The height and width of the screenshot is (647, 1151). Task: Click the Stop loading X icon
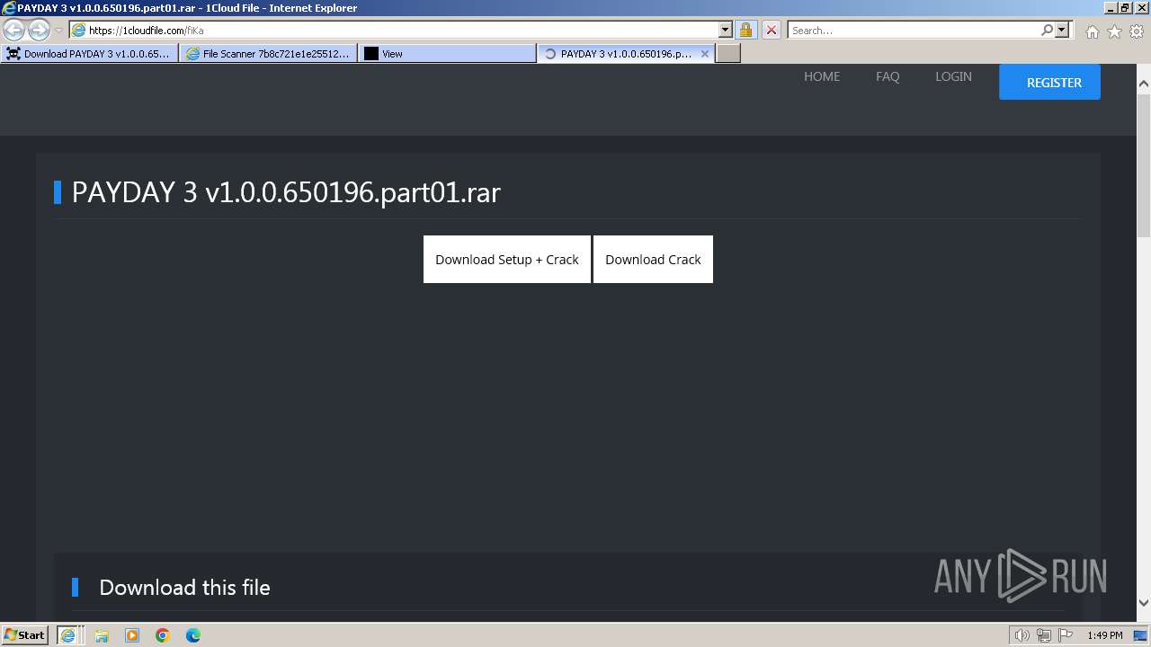pyautogui.click(x=771, y=30)
